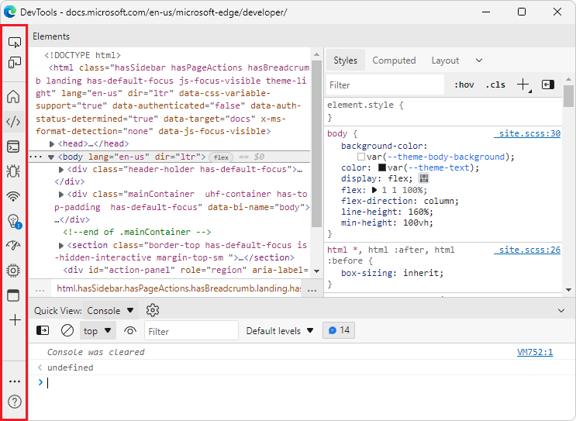Toggle .cls element classes panel

coord(495,85)
